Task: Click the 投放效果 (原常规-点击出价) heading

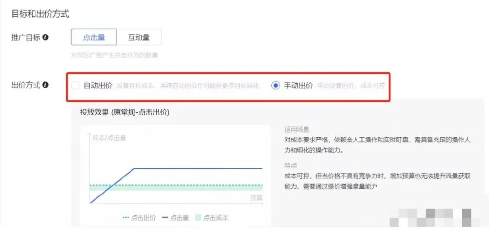Action: click(x=125, y=112)
